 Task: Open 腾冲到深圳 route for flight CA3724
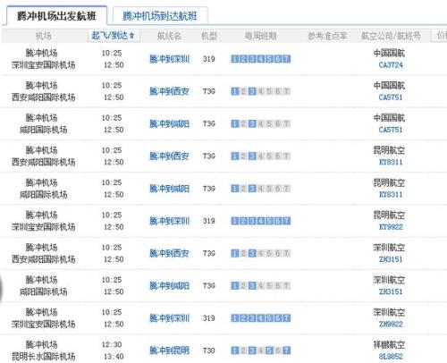169,59
